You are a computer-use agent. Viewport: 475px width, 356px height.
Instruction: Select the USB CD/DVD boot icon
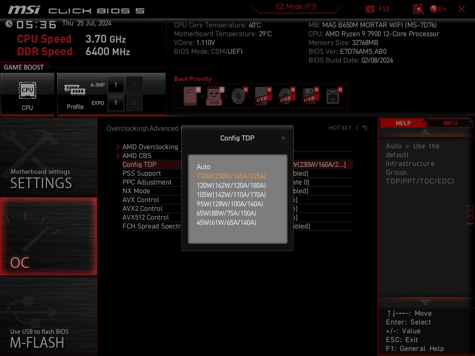tap(286, 96)
